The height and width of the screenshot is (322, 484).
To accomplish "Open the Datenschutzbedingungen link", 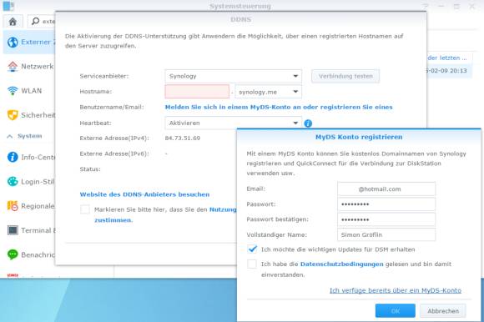I will click(x=341, y=264).
